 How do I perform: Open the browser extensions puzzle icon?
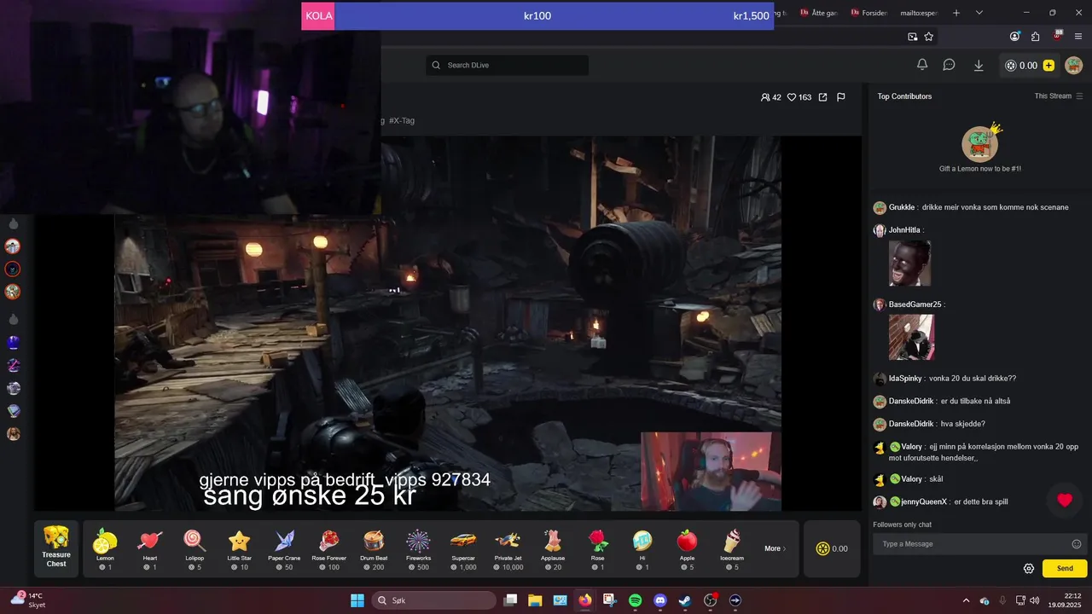pyautogui.click(x=1035, y=37)
